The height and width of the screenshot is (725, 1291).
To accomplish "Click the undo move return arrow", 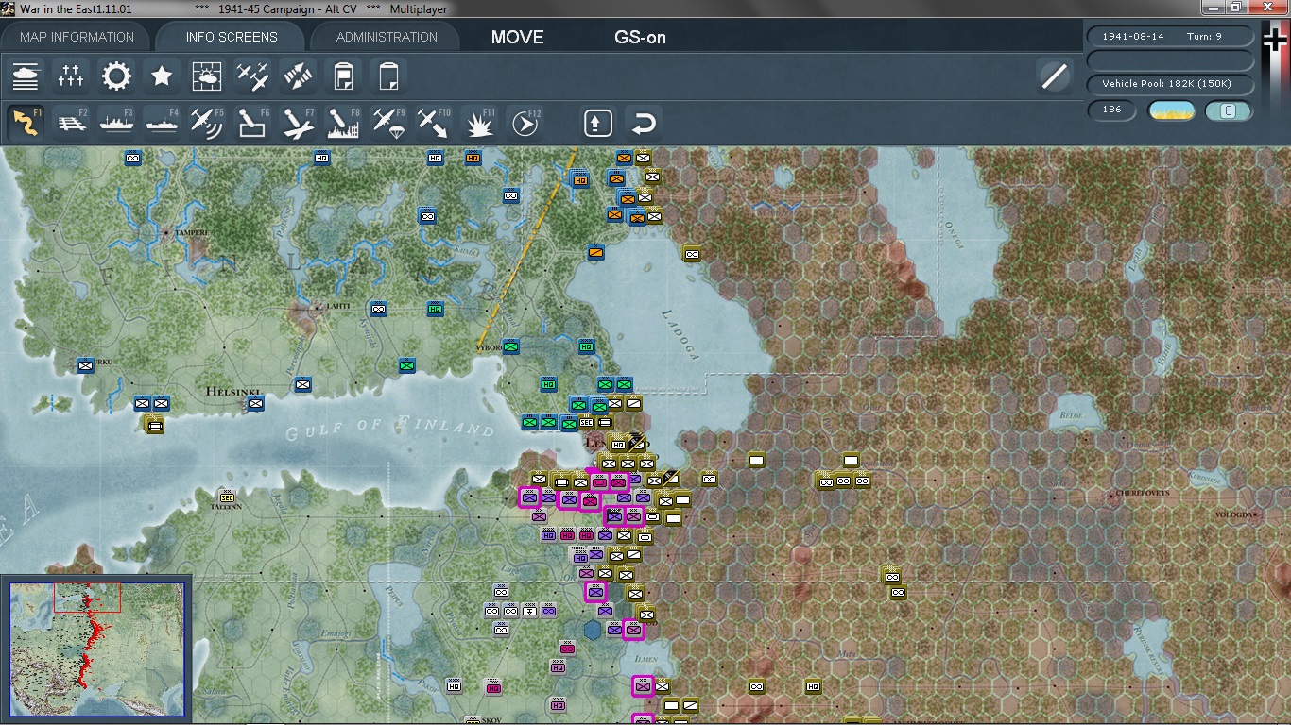I will pos(644,124).
